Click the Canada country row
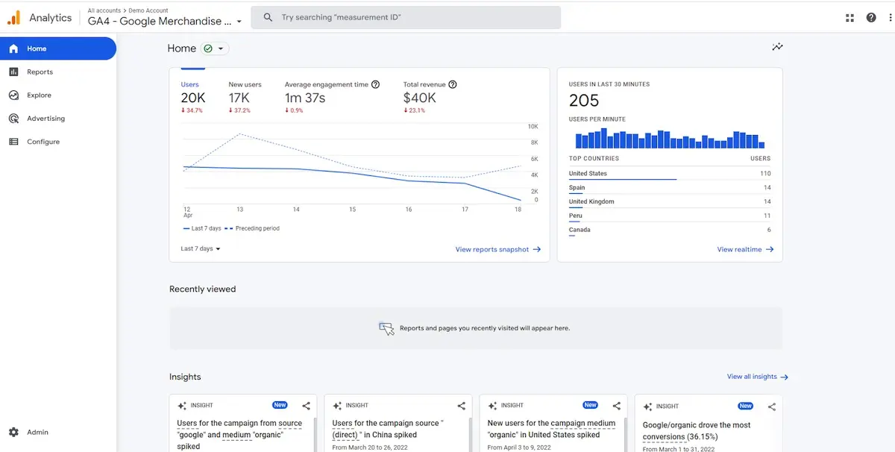The width and height of the screenshot is (895, 452). coord(670,230)
